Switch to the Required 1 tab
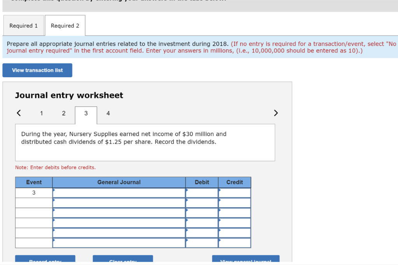 [23, 25]
